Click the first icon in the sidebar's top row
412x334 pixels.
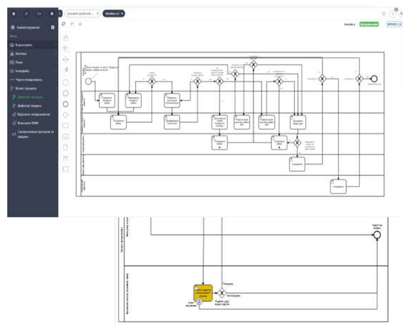tap(14, 14)
